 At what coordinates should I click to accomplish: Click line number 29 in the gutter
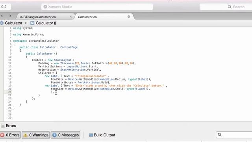click(x=10, y=118)
